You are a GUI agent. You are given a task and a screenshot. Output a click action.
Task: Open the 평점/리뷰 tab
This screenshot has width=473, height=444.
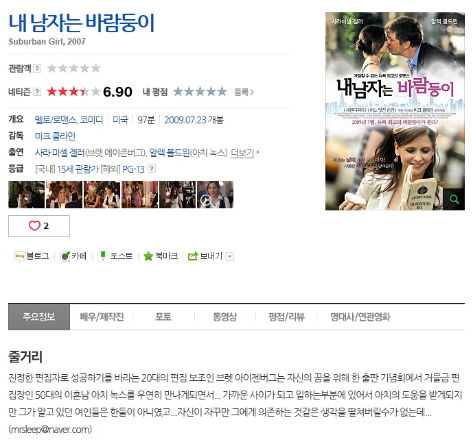coord(286,317)
